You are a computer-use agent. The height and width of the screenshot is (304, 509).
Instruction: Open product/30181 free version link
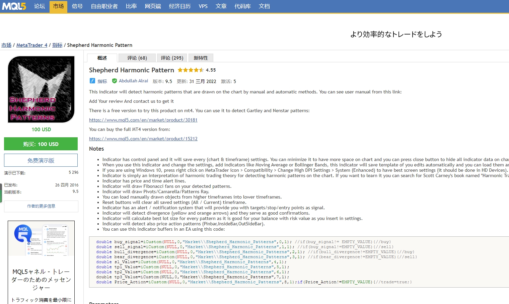pos(143,120)
